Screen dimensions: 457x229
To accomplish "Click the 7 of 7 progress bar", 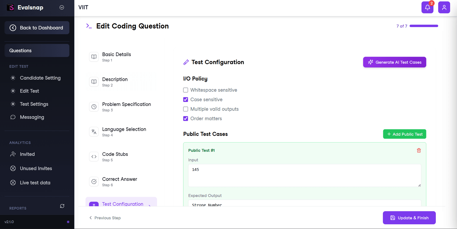I will [x=424, y=26].
